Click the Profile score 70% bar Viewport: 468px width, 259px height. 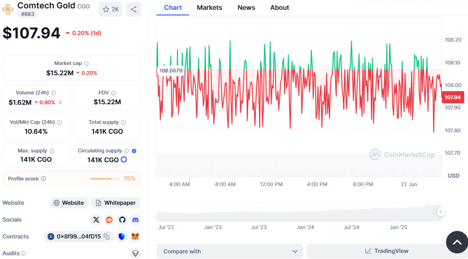click(x=105, y=179)
